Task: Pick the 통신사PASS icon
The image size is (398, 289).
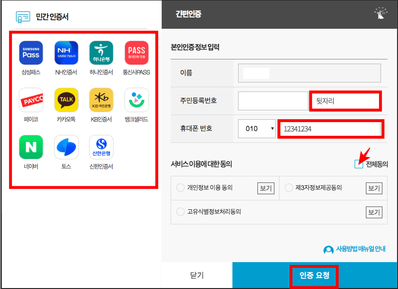Action: (137, 53)
